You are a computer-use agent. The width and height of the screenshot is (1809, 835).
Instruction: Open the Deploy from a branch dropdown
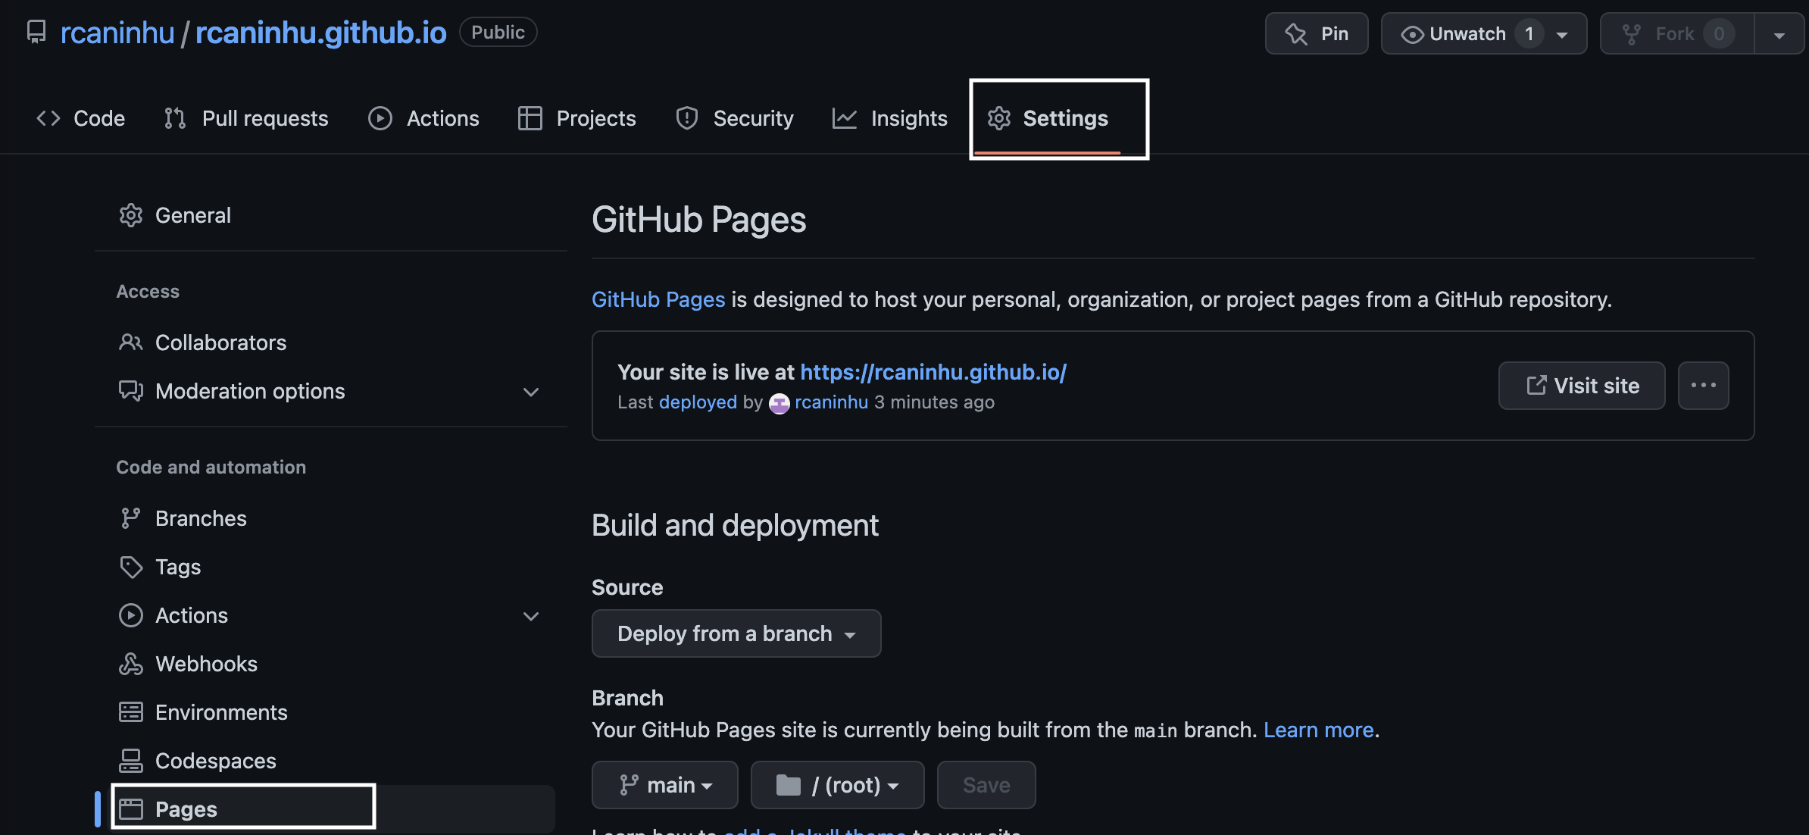coord(736,633)
